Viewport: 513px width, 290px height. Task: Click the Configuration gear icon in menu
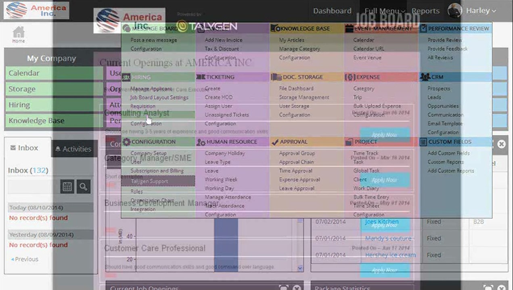pyautogui.click(x=127, y=142)
